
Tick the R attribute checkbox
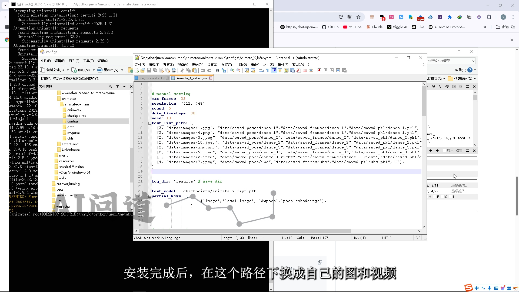point(434,197)
